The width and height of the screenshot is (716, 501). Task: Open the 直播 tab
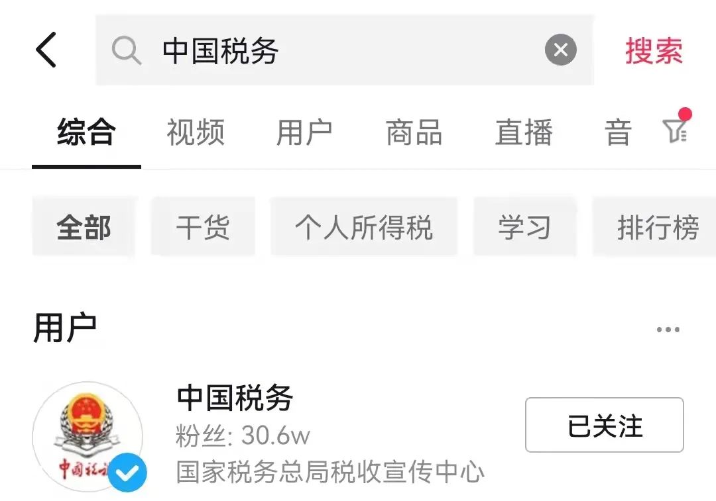[x=524, y=132]
